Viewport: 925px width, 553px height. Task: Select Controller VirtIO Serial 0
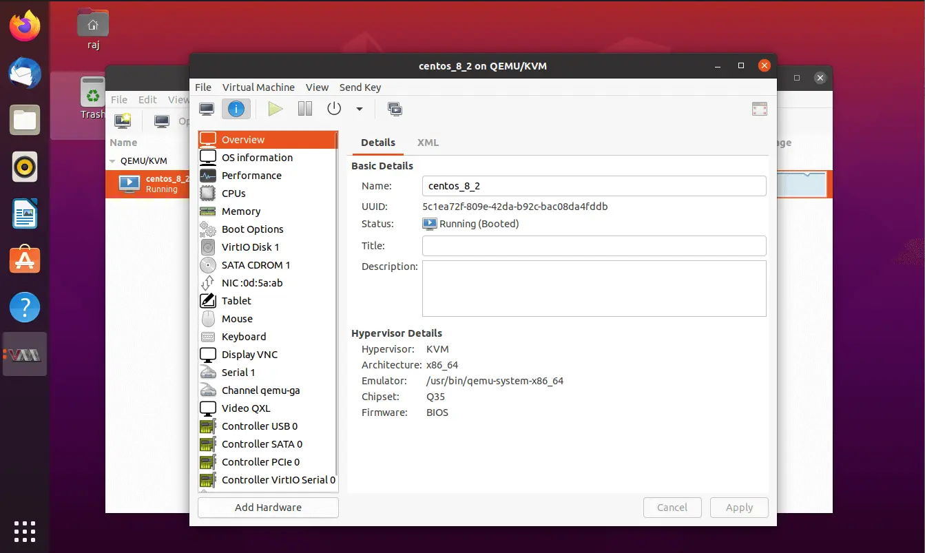tap(267, 480)
